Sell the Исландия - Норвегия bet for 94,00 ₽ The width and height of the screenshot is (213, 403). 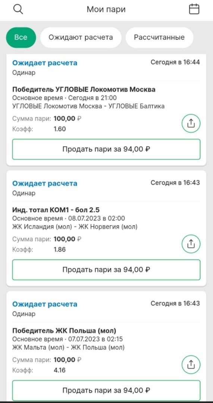(x=106, y=270)
